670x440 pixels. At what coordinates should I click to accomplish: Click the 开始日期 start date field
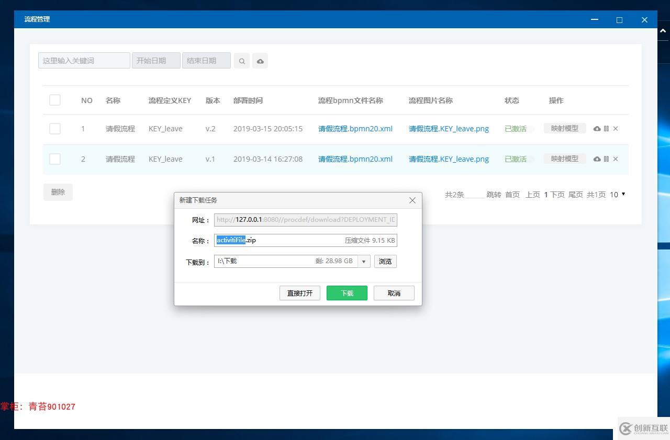coord(156,61)
